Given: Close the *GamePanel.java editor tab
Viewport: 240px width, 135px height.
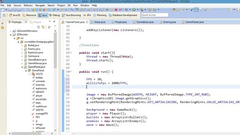Looking at the screenshot, I should pyautogui.click(x=87, y=22).
